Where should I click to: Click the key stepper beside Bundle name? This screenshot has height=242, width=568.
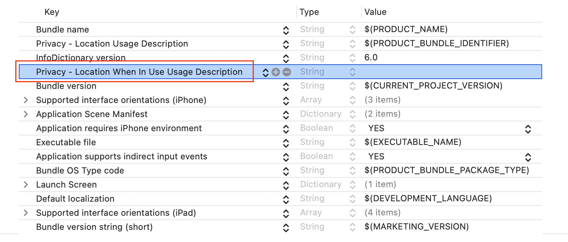[286, 29]
